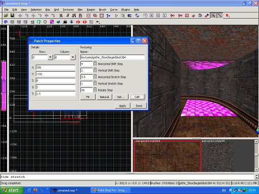
Task: Click the red inward-pointing arrows toolbar icon
Action: pyautogui.click(x=78, y=22)
